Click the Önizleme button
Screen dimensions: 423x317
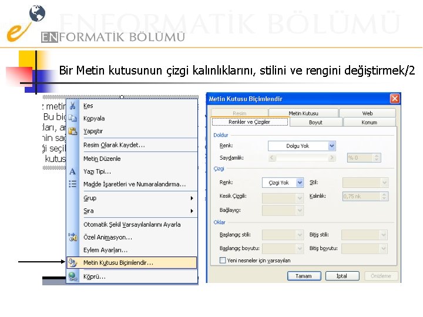(381, 276)
